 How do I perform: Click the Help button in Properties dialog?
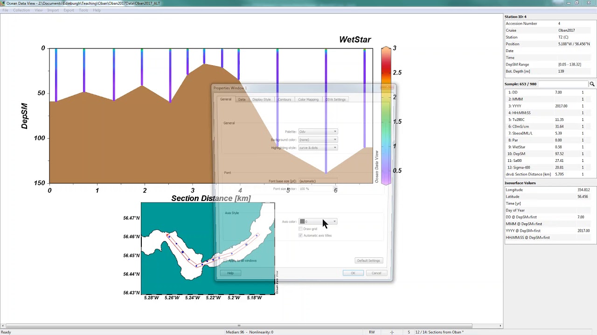click(x=230, y=273)
